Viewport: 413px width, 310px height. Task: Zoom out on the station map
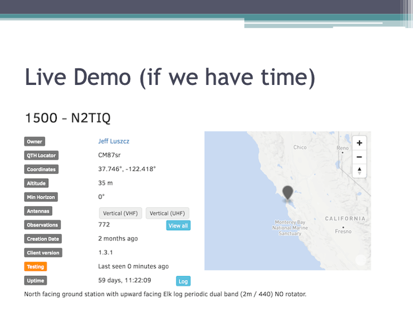click(359, 157)
